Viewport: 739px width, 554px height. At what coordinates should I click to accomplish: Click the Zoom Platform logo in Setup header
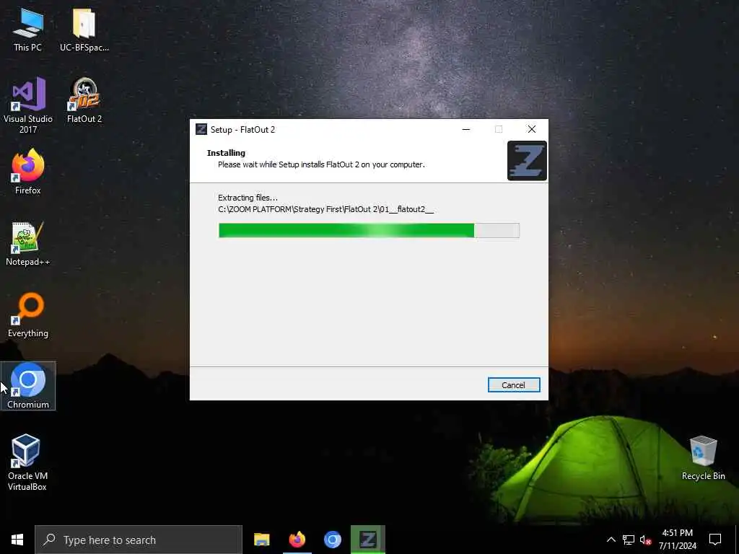point(527,161)
